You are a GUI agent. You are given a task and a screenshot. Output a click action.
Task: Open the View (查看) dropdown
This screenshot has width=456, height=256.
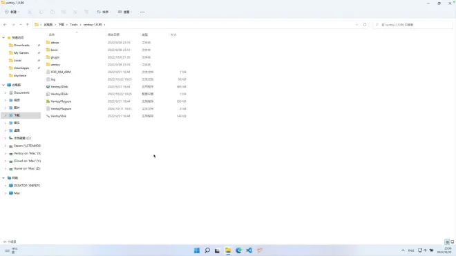tap(125, 12)
